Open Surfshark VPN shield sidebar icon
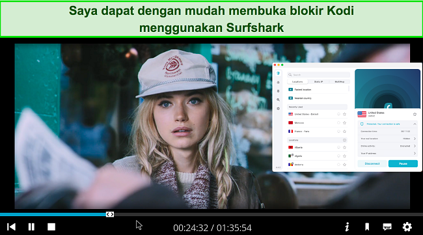The width and height of the screenshot is (423, 235). pos(278,74)
